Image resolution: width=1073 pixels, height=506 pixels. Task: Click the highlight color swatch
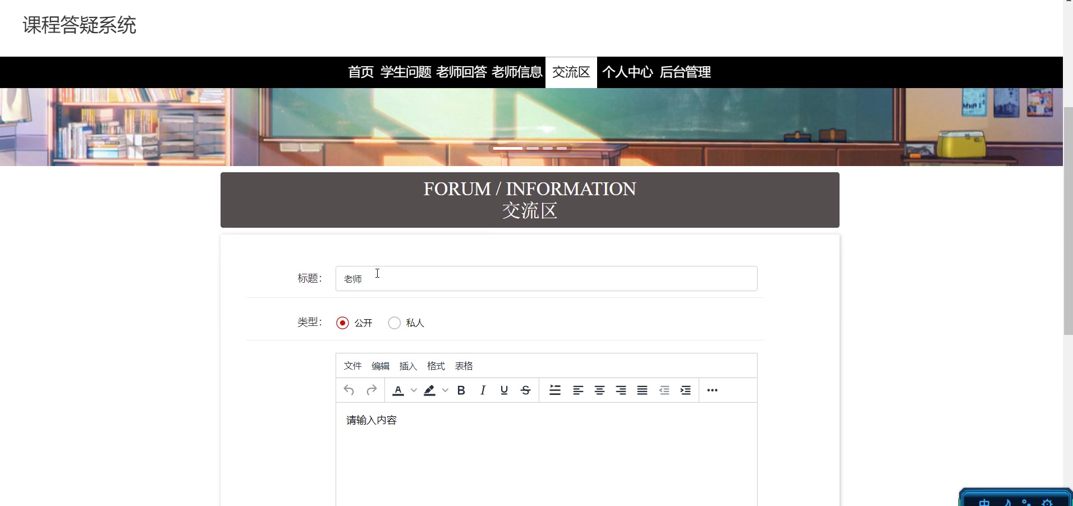pyautogui.click(x=429, y=390)
